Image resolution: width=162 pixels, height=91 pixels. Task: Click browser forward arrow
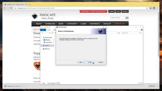(x=8, y=8)
